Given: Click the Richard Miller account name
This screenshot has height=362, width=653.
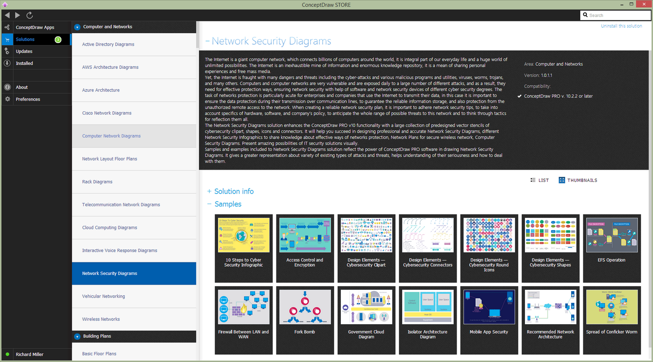Looking at the screenshot, I should pos(30,354).
